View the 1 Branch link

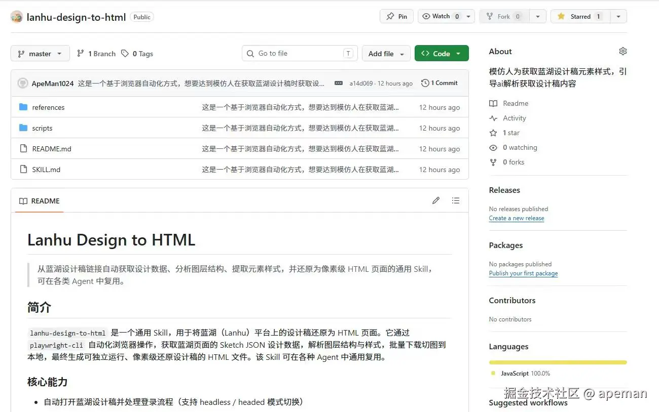(x=96, y=54)
